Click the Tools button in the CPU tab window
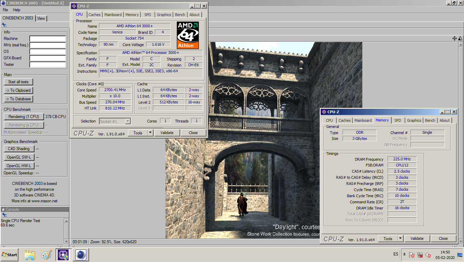This screenshot has height=262, width=464. pos(138,133)
